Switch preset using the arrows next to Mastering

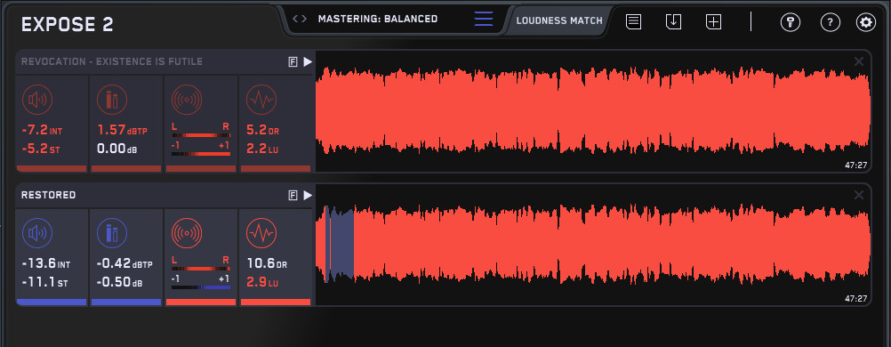pyautogui.click(x=300, y=19)
